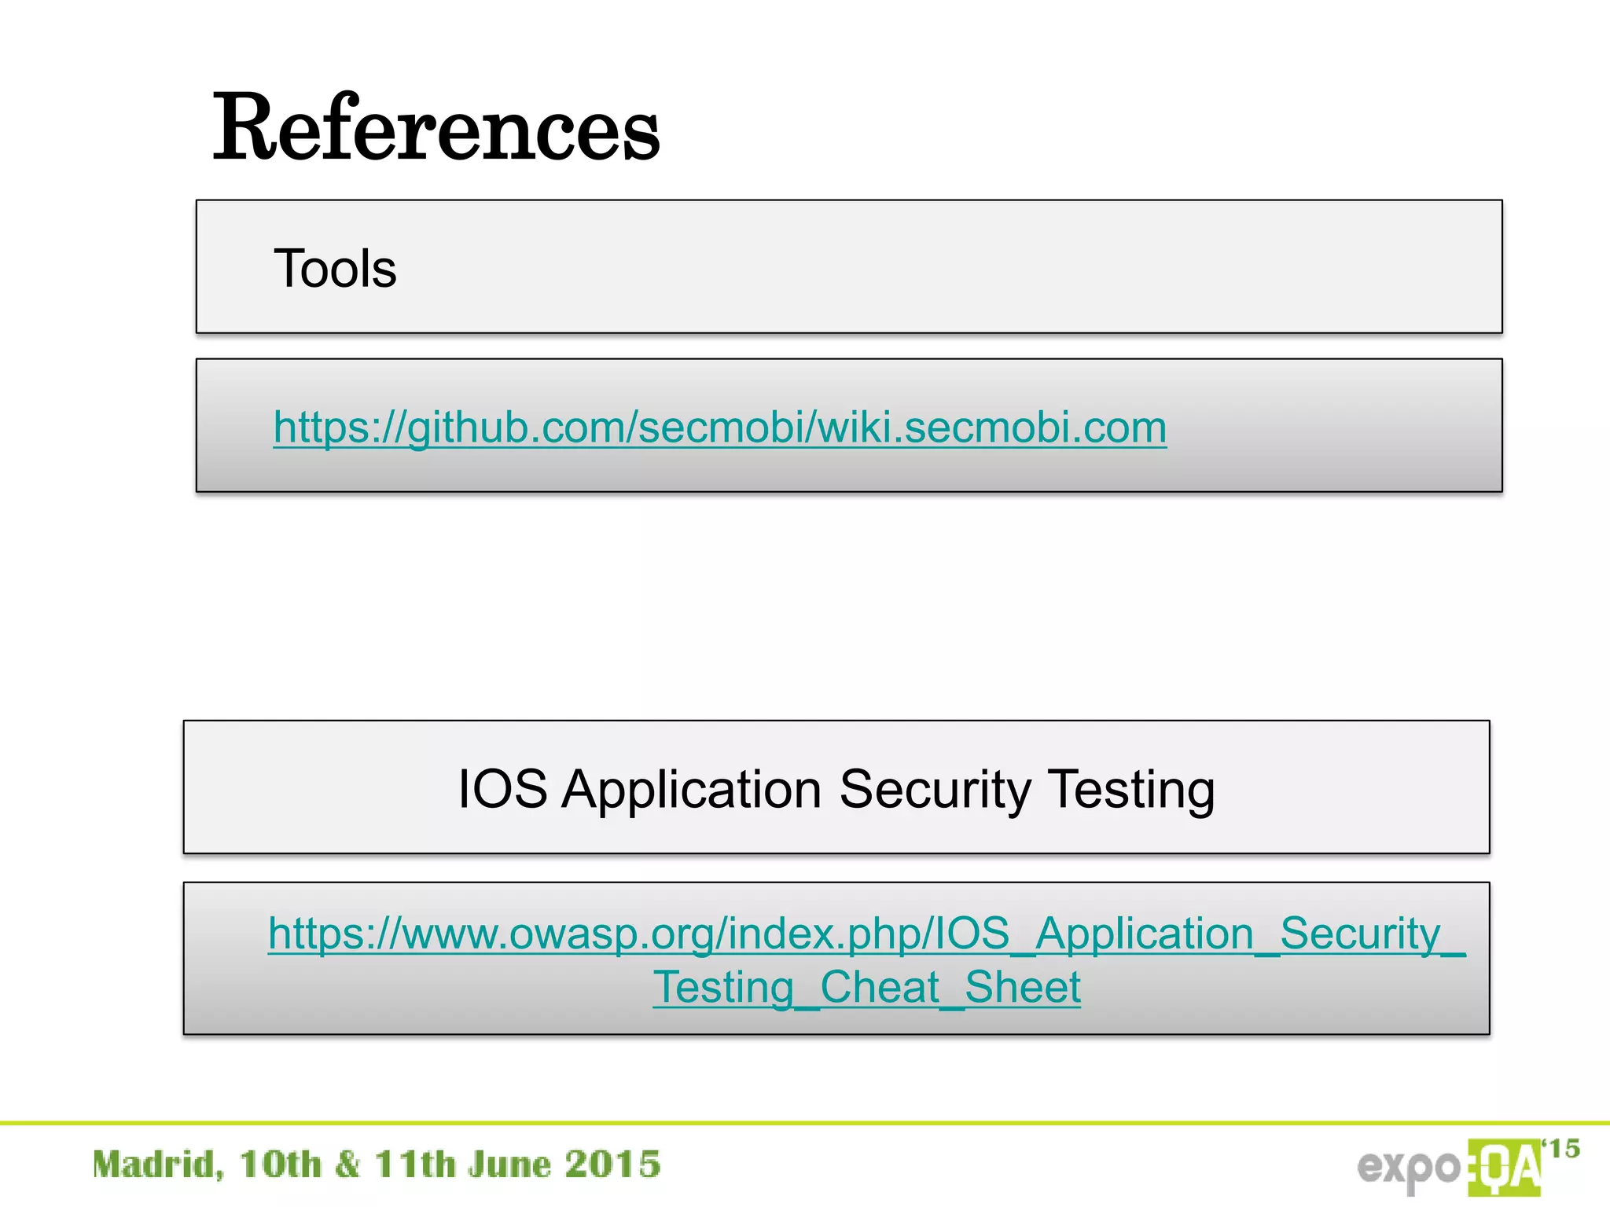Click 'IOS' at start of heading box
The image size is (1610, 1207).
click(x=502, y=789)
